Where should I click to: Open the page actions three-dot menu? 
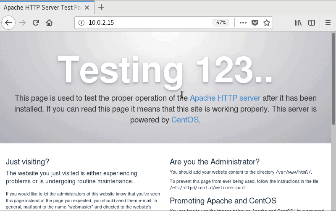(x=243, y=23)
